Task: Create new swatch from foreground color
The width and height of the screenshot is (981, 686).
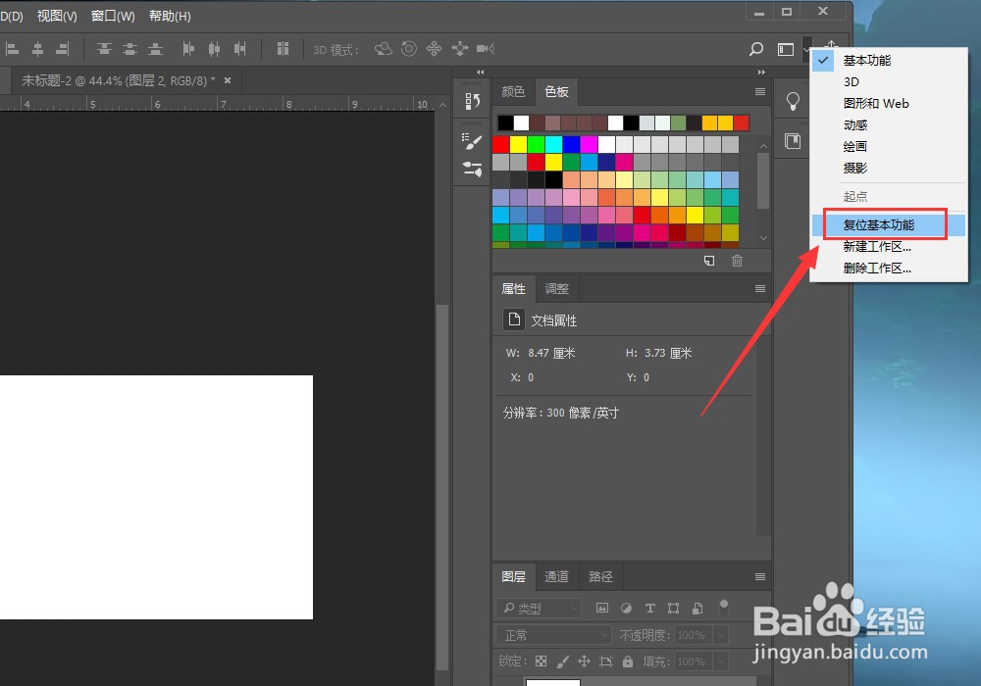Action: tap(709, 261)
